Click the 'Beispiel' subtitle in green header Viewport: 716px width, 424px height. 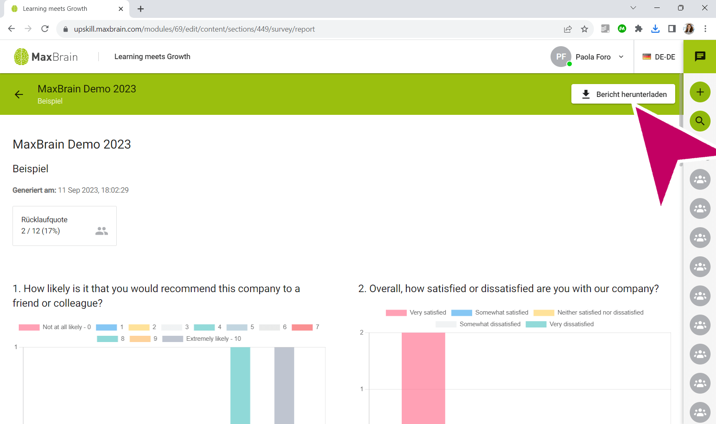(50, 101)
